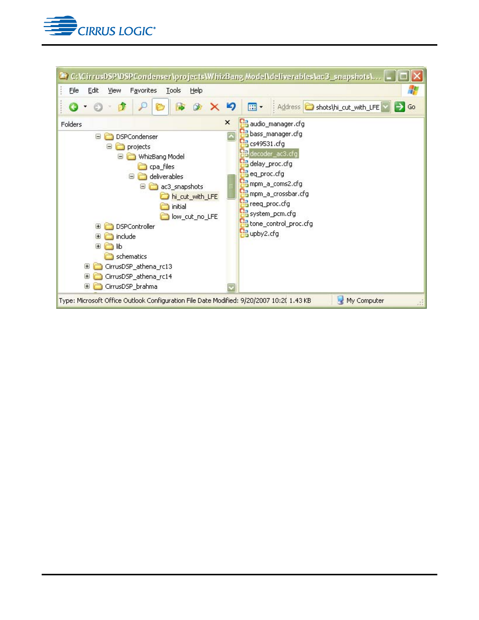This screenshot has height=620, width=479.
Task: Click the Address field path text
Action: click(347, 107)
